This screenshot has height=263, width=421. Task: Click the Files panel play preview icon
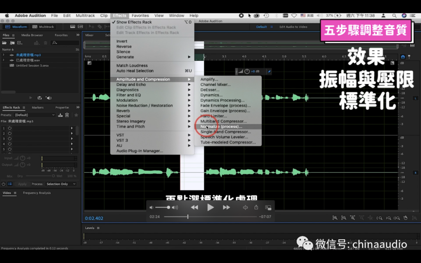click(x=31, y=98)
